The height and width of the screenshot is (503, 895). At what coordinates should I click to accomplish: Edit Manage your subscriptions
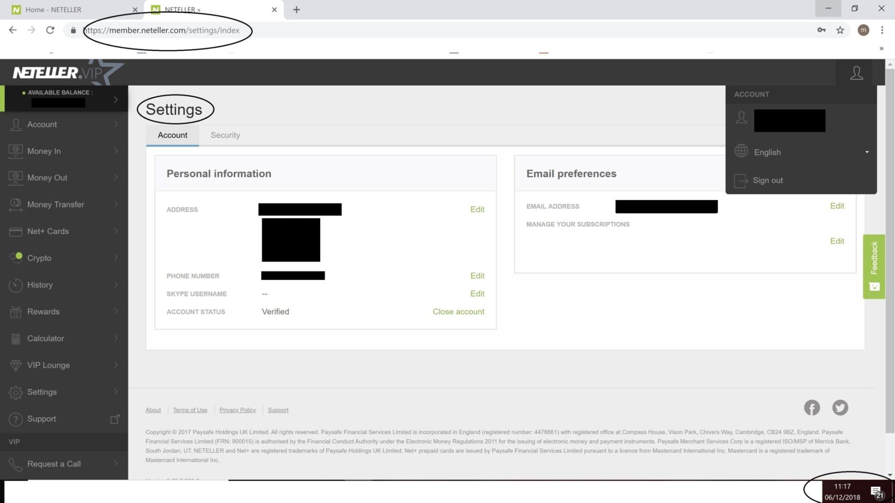[837, 241]
